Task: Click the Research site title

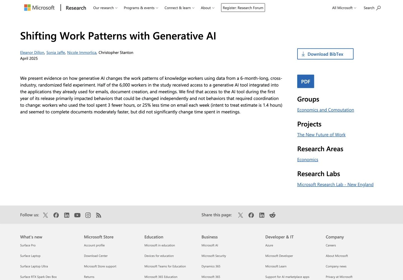Action: [76, 8]
